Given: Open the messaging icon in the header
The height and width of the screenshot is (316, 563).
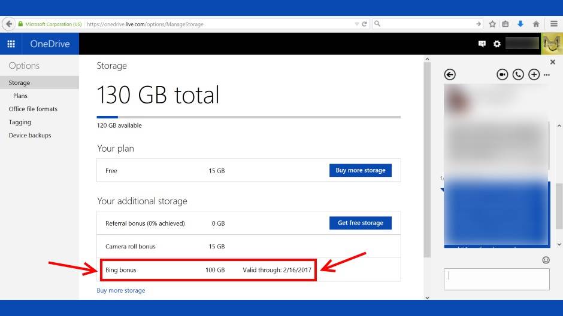Looking at the screenshot, I should pos(482,44).
